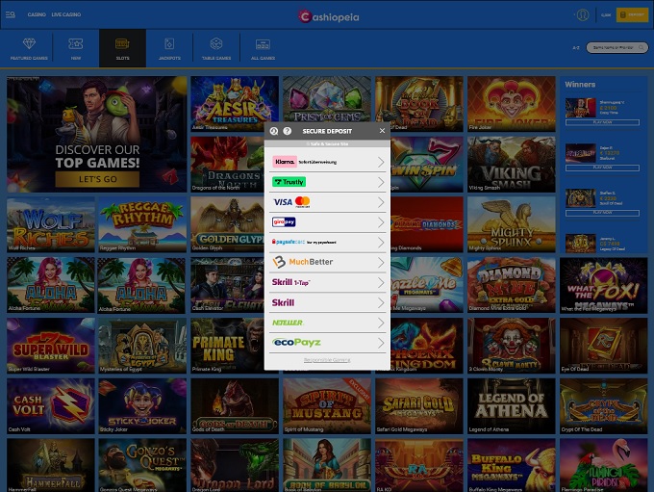Expand the paysafecard option chevron

tap(381, 242)
